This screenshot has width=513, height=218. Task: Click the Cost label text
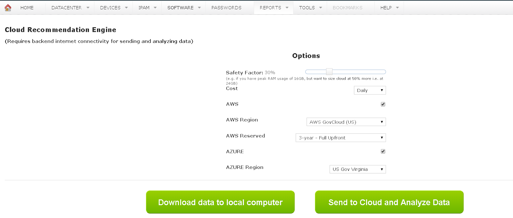pyautogui.click(x=232, y=89)
